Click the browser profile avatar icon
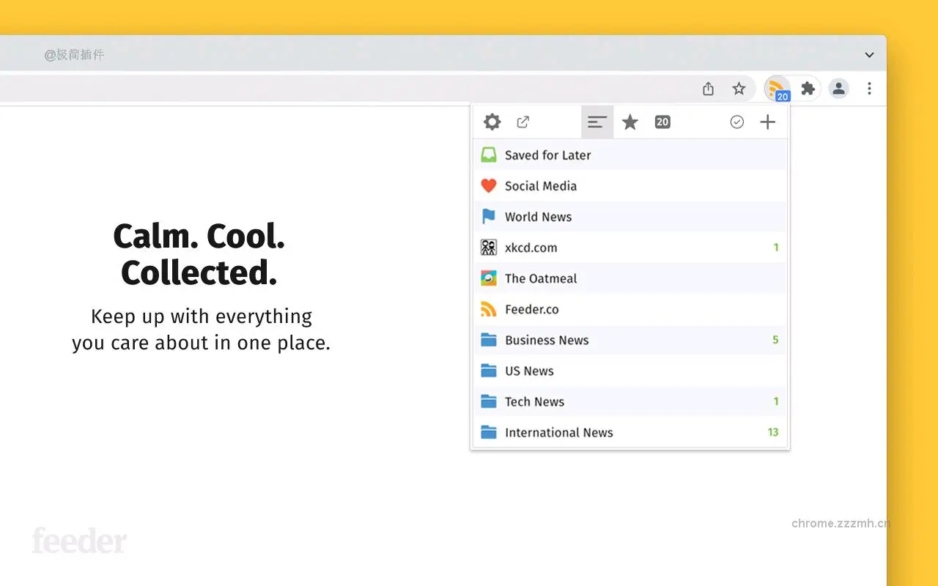 838,88
